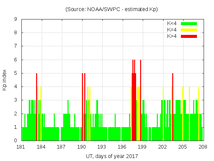Pick the 196 tick label on x-axis
This screenshot has height=161, width=214.
[122, 147]
